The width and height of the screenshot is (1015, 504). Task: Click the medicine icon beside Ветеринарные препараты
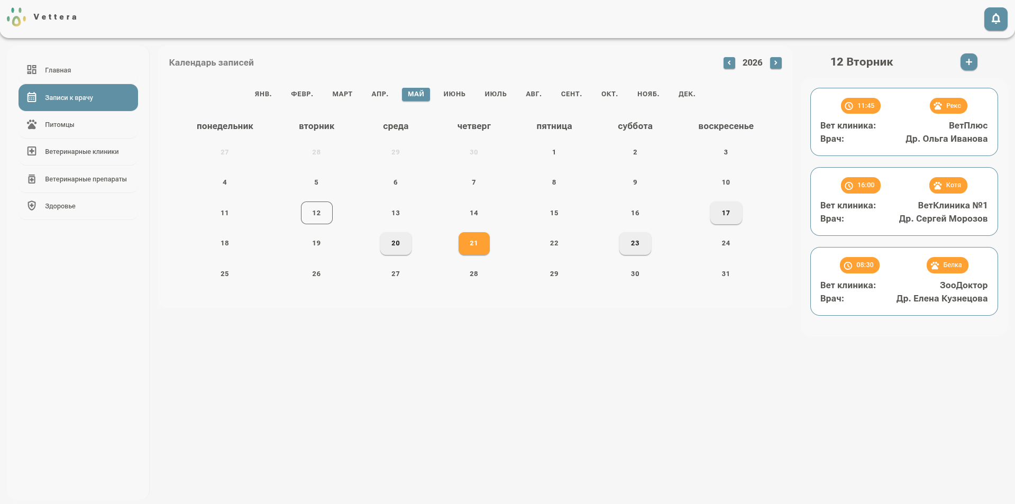coord(32,179)
